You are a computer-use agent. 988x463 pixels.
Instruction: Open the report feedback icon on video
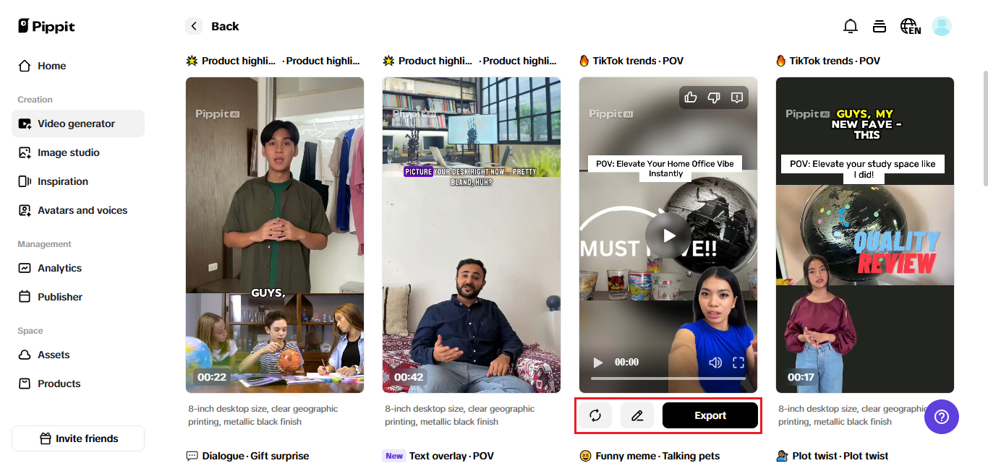coord(737,98)
